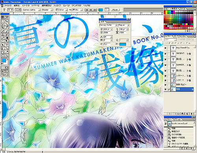Select the Zoom tool
197x153 pixels.
7,55
